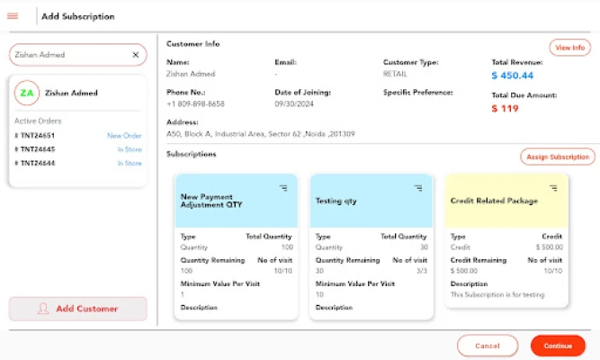
Task: Open order TNT24644
Action: click(36, 163)
